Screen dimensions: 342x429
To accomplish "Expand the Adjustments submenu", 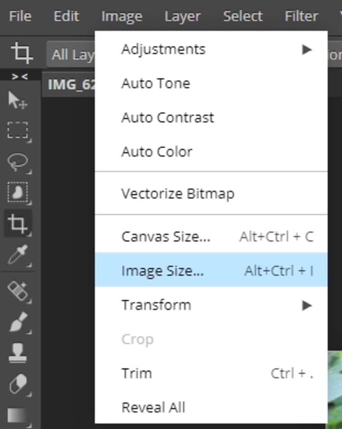I will click(211, 49).
